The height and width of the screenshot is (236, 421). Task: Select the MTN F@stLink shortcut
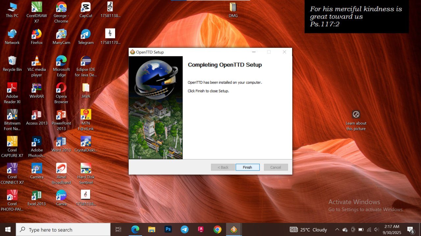click(x=86, y=120)
